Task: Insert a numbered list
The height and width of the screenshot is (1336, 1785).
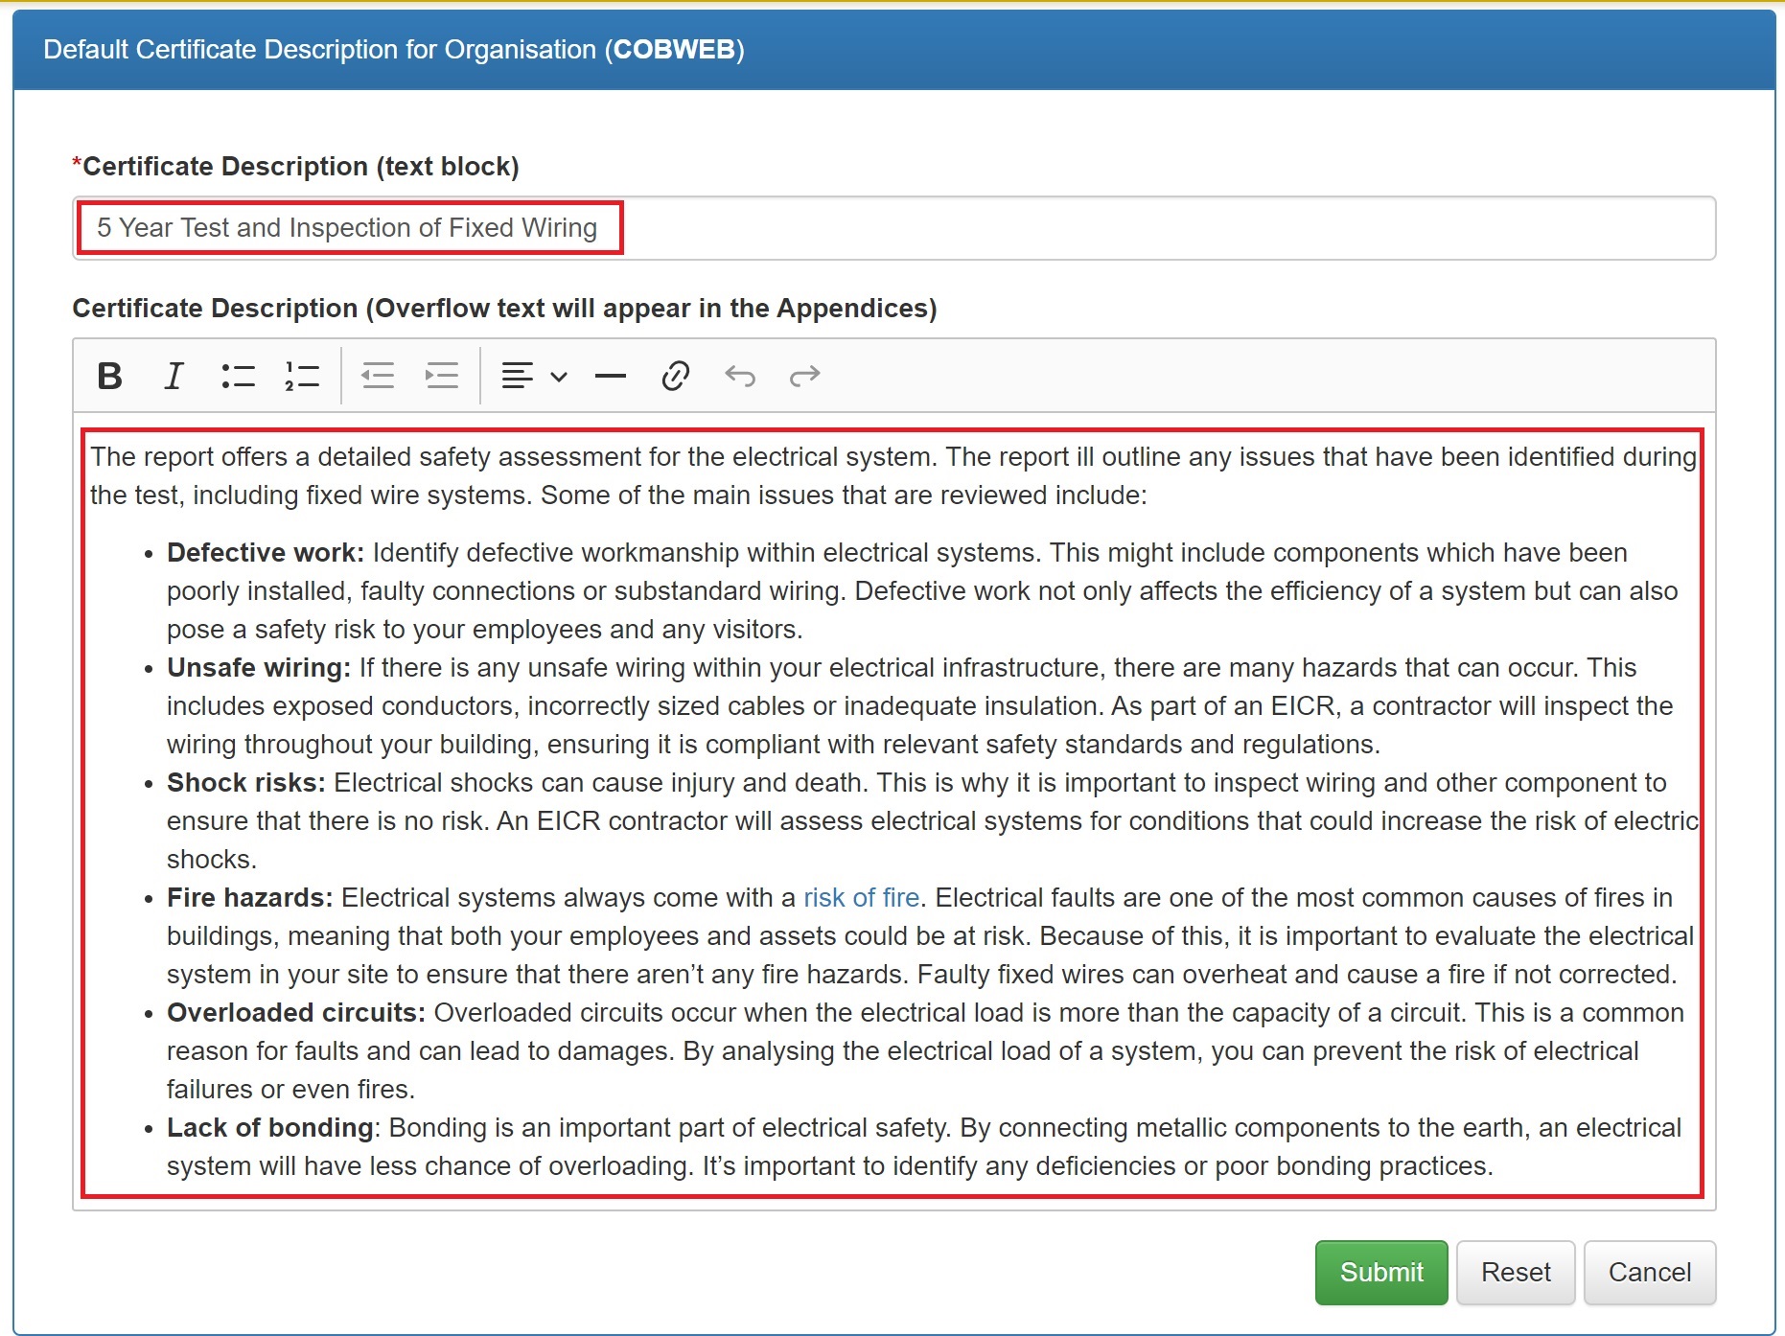Action: tap(302, 376)
